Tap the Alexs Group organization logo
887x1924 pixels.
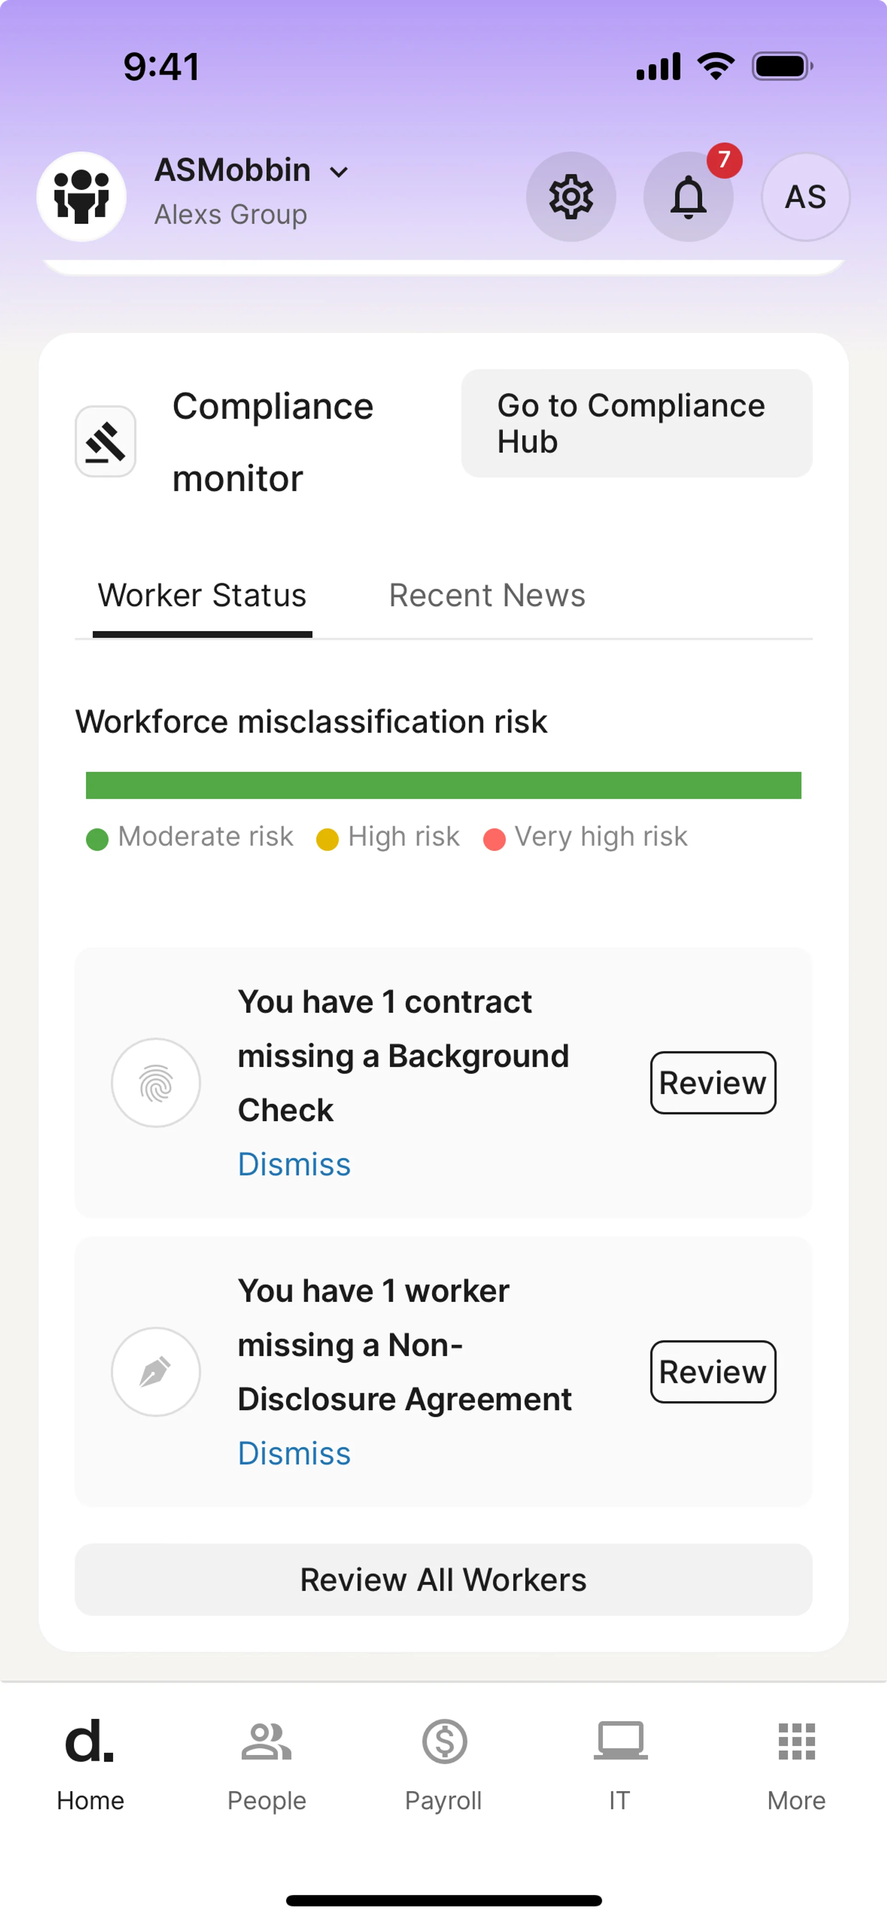pos(81,196)
